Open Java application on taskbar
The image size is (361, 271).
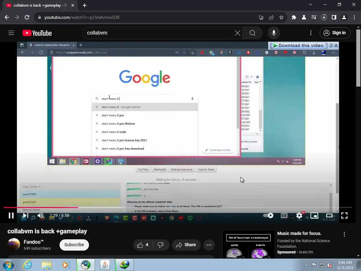[x=105, y=265]
